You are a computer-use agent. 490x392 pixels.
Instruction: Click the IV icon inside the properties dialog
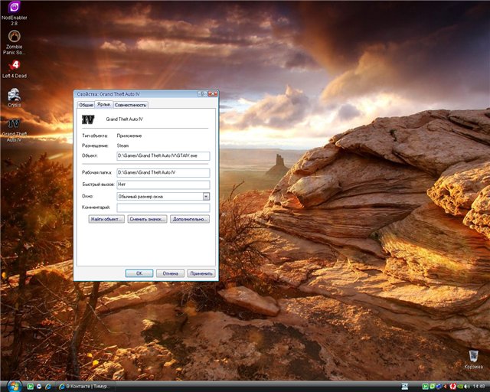point(88,119)
